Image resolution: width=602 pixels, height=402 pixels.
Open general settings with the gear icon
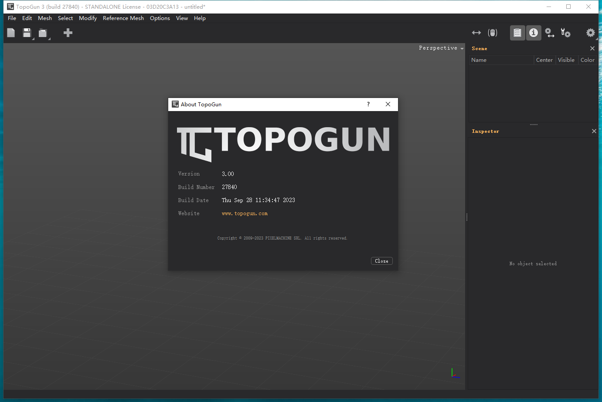(591, 33)
